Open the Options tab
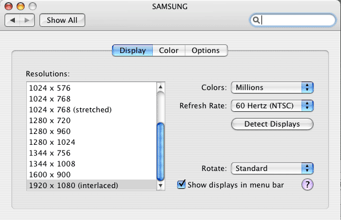The height and width of the screenshot is (220, 341). [x=206, y=51]
